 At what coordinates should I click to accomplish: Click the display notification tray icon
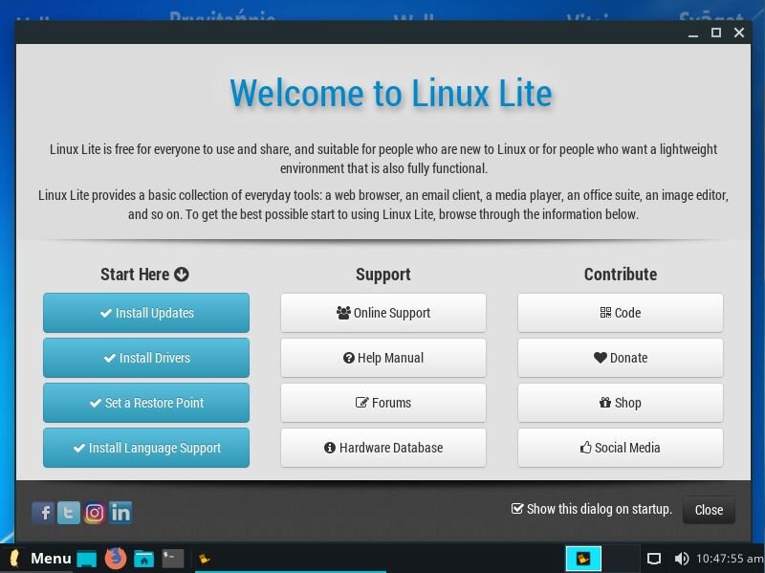tap(654, 559)
